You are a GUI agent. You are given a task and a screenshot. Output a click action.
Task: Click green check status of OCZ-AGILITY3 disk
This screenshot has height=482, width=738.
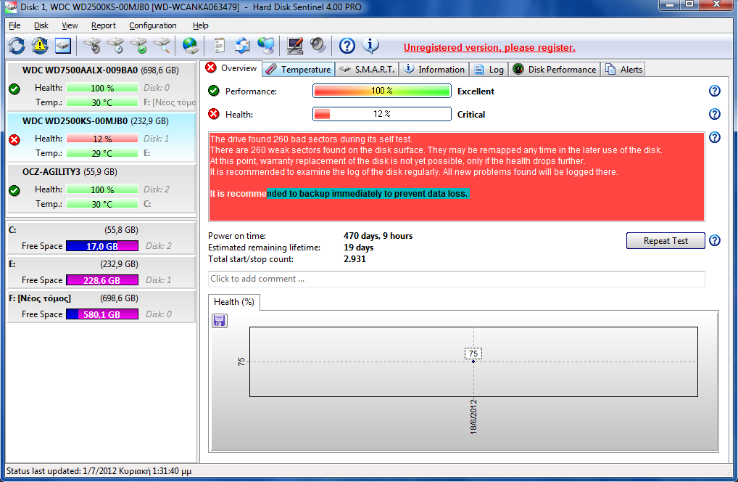click(14, 190)
